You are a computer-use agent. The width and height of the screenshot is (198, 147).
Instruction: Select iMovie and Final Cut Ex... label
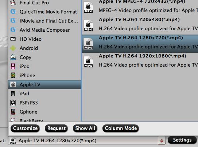(49, 21)
